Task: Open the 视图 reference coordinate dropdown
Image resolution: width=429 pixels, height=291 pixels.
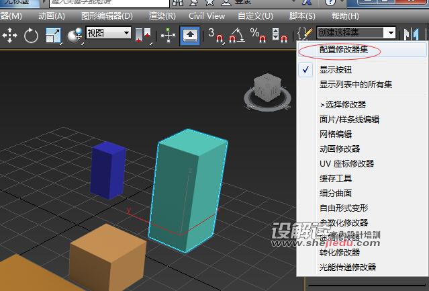Action: (x=108, y=32)
